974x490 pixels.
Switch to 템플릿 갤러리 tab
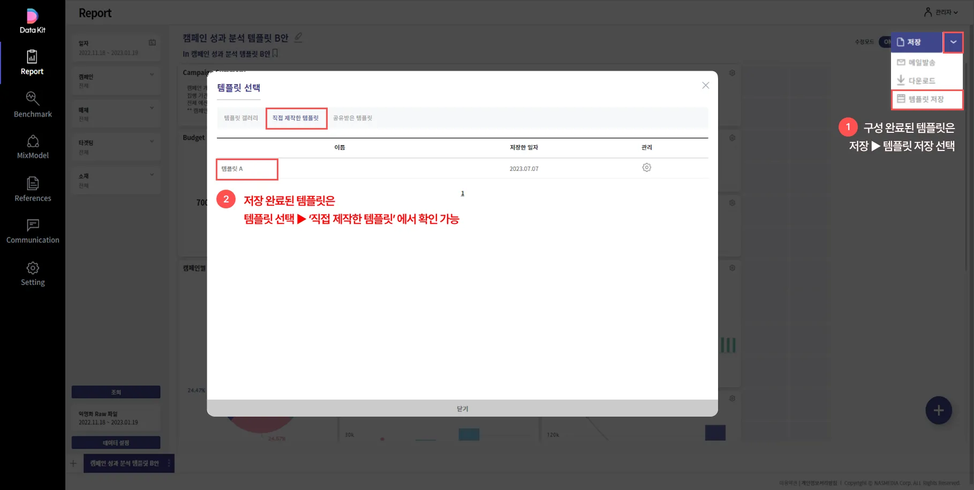coord(241,118)
